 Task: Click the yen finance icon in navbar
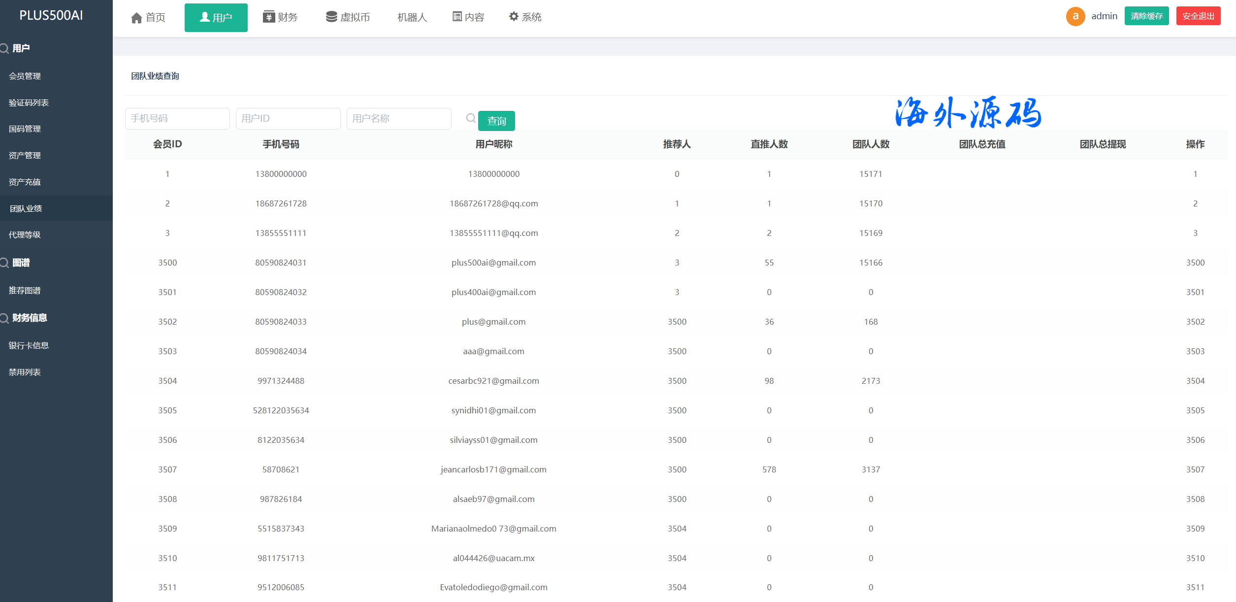(x=268, y=17)
